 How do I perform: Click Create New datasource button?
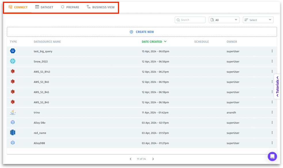coord(142,32)
